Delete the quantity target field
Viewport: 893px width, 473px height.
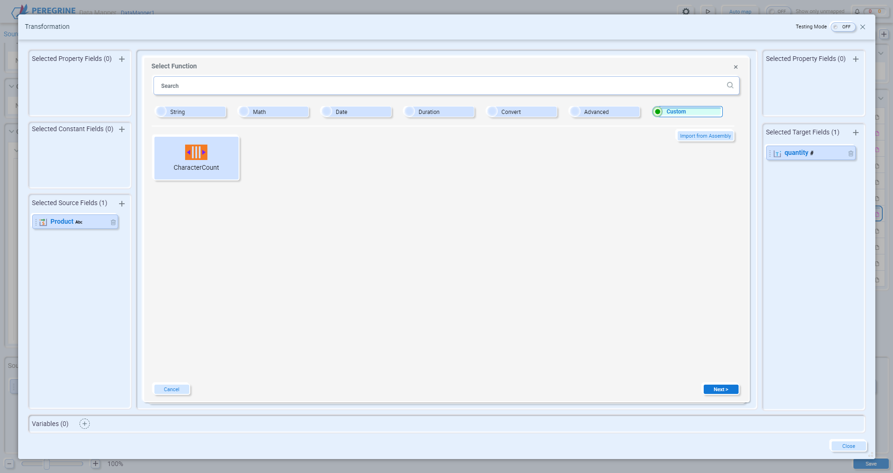pos(851,153)
